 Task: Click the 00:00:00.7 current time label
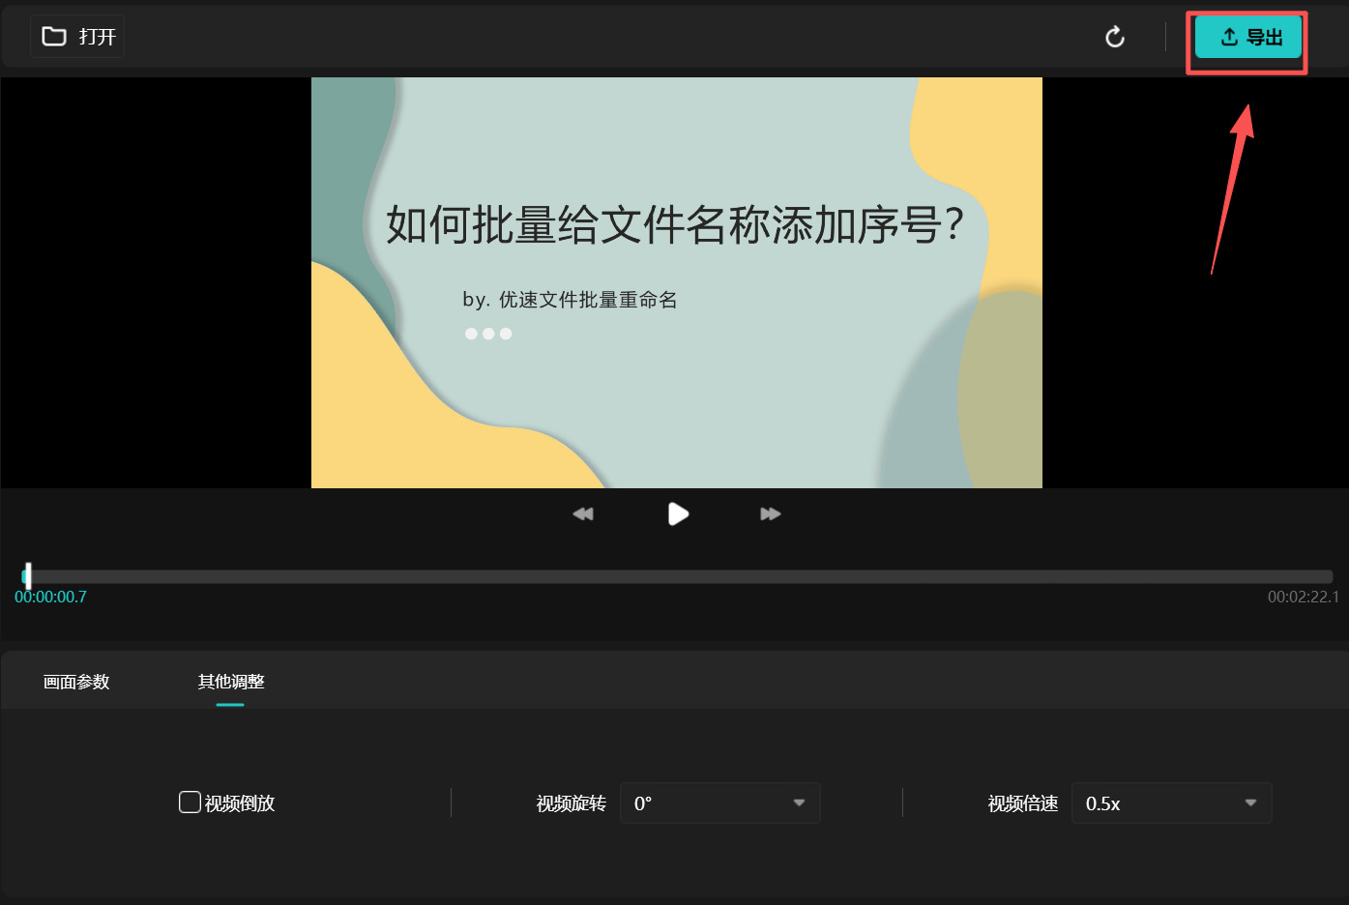point(49,597)
